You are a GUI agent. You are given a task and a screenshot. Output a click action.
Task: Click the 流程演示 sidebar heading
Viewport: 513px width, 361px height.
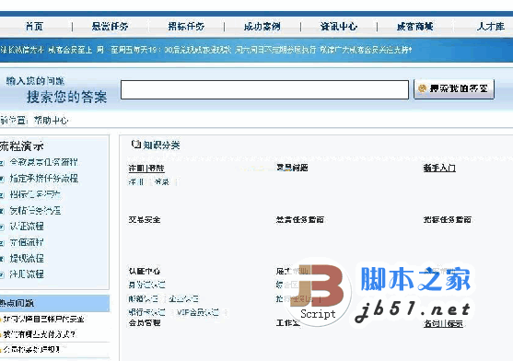coord(21,146)
